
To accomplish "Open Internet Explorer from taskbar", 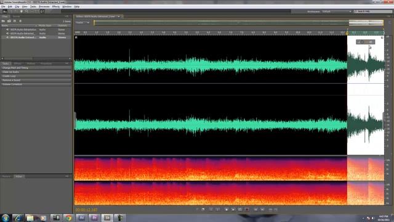I will 18,218.
